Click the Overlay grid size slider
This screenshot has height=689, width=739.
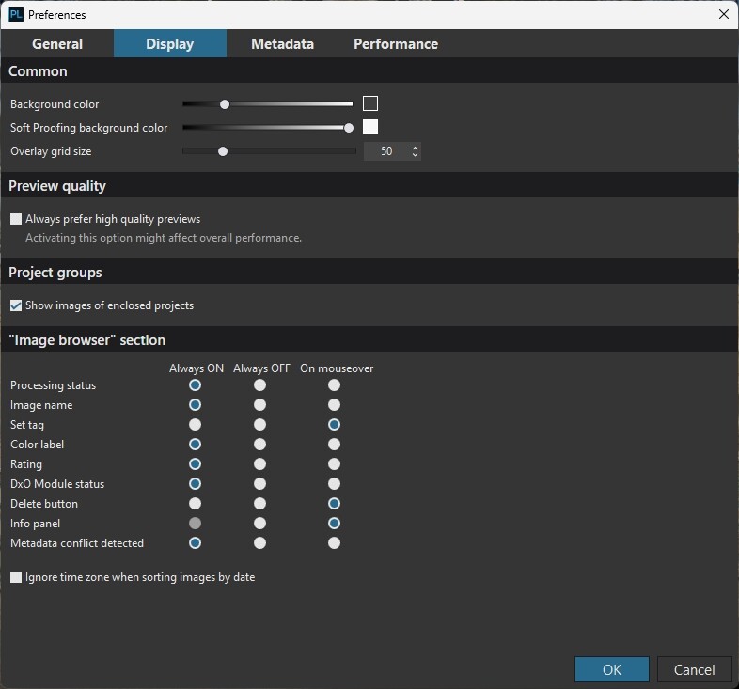pos(269,151)
